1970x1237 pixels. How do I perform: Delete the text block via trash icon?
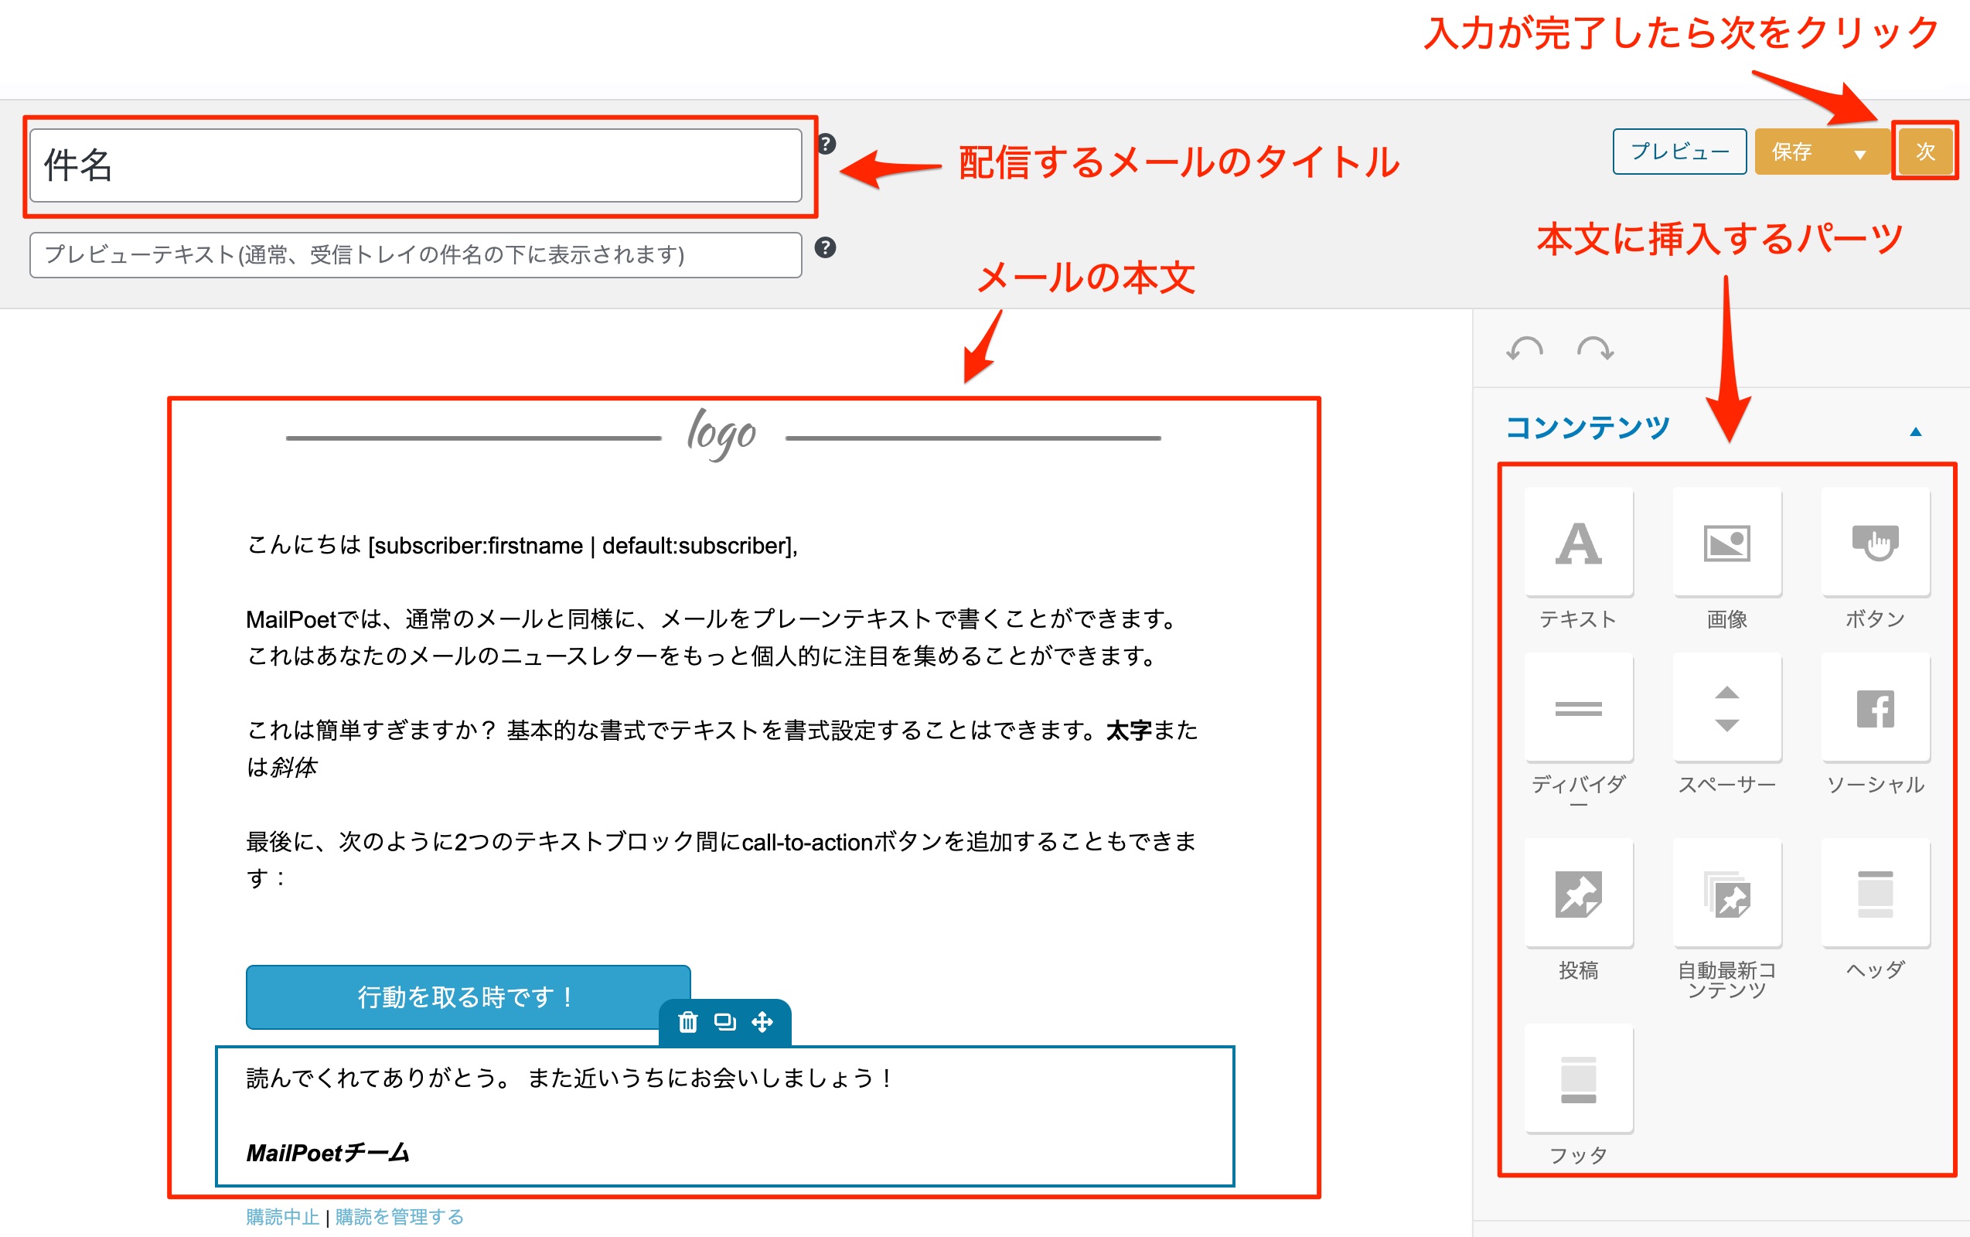688,1022
